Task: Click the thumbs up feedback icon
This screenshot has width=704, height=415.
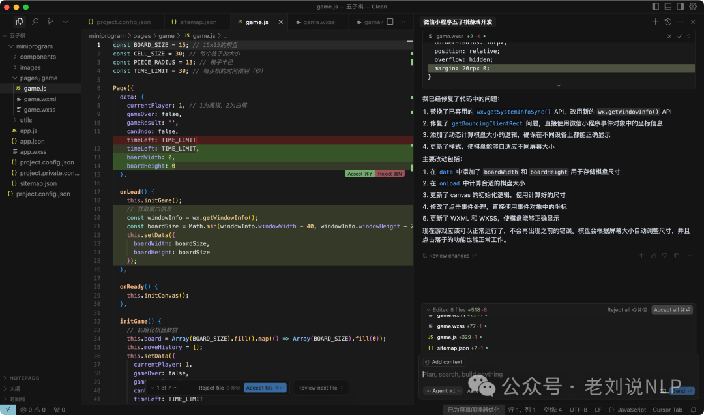Action: [653, 256]
